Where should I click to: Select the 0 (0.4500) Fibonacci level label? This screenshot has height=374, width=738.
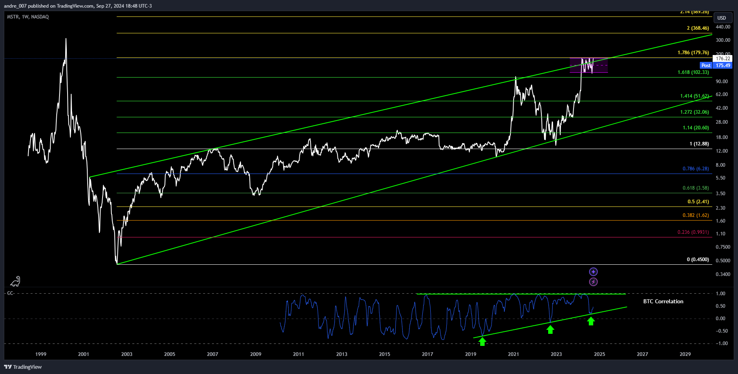698,260
